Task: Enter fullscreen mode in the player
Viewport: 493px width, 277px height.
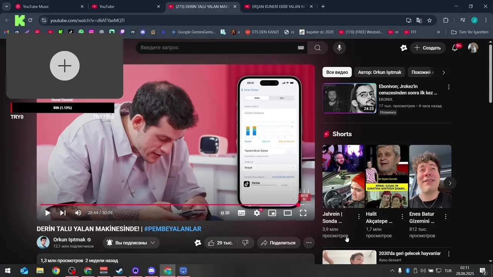Action: [303, 213]
